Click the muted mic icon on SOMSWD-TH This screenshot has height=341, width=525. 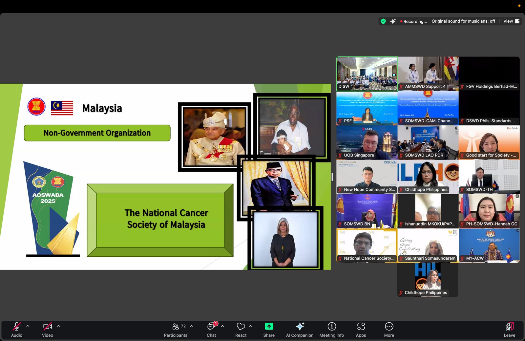(462, 190)
